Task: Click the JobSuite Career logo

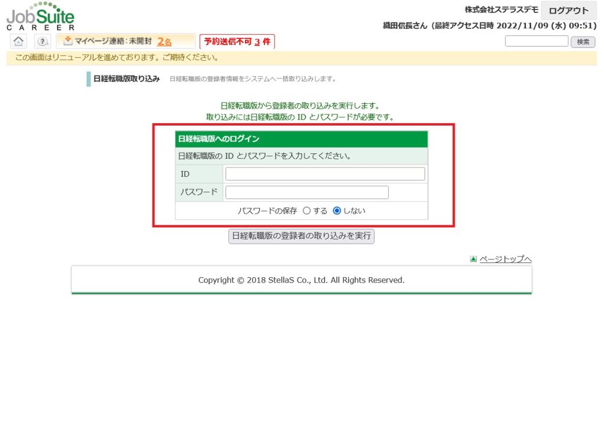Action: coord(41,17)
